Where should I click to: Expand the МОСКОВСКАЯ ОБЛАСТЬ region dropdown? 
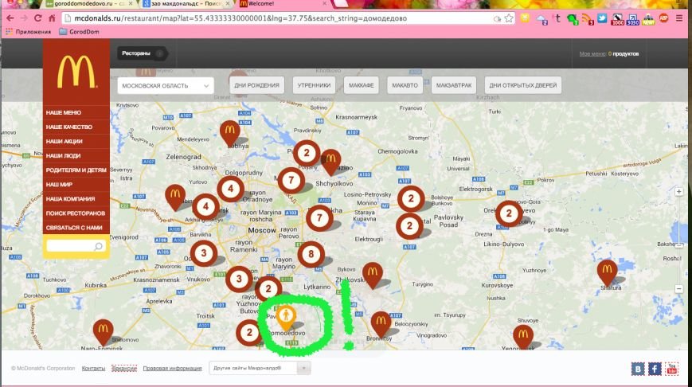pyautogui.click(x=166, y=86)
